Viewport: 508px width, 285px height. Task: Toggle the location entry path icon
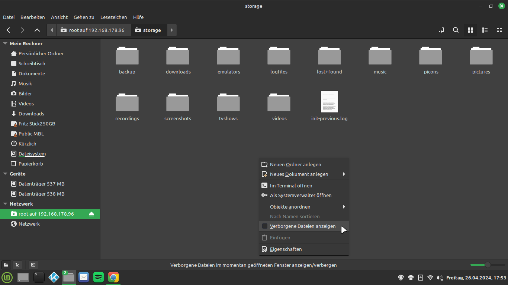click(441, 30)
